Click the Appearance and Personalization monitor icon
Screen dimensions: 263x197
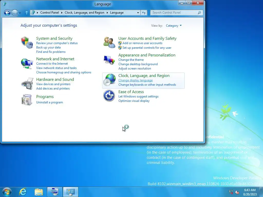109,60
